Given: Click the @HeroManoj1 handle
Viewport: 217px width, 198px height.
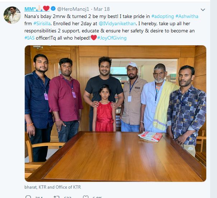Looking at the screenshot, I should 73,9.
